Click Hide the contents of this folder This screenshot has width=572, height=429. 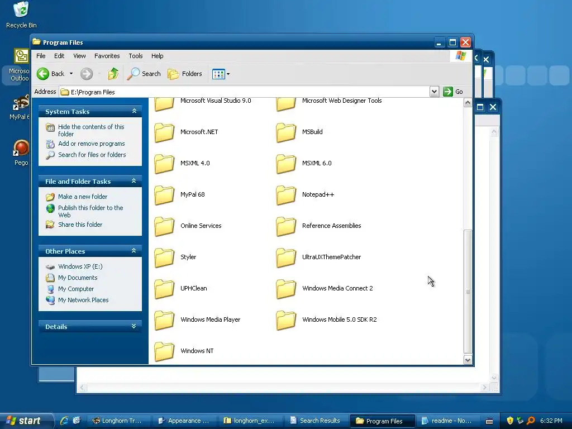point(91,130)
